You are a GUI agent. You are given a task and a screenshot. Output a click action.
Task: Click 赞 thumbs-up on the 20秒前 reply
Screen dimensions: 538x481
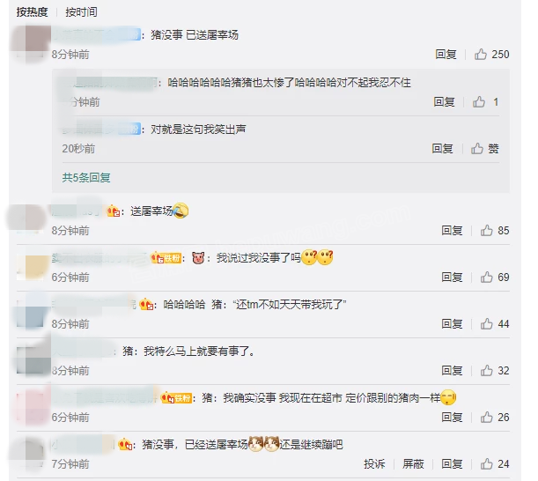(484, 149)
